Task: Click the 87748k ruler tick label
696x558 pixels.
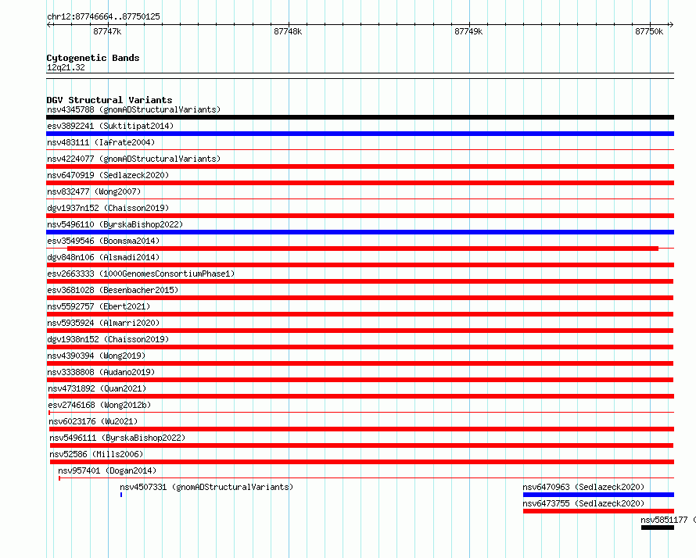Action: pyautogui.click(x=288, y=31)
